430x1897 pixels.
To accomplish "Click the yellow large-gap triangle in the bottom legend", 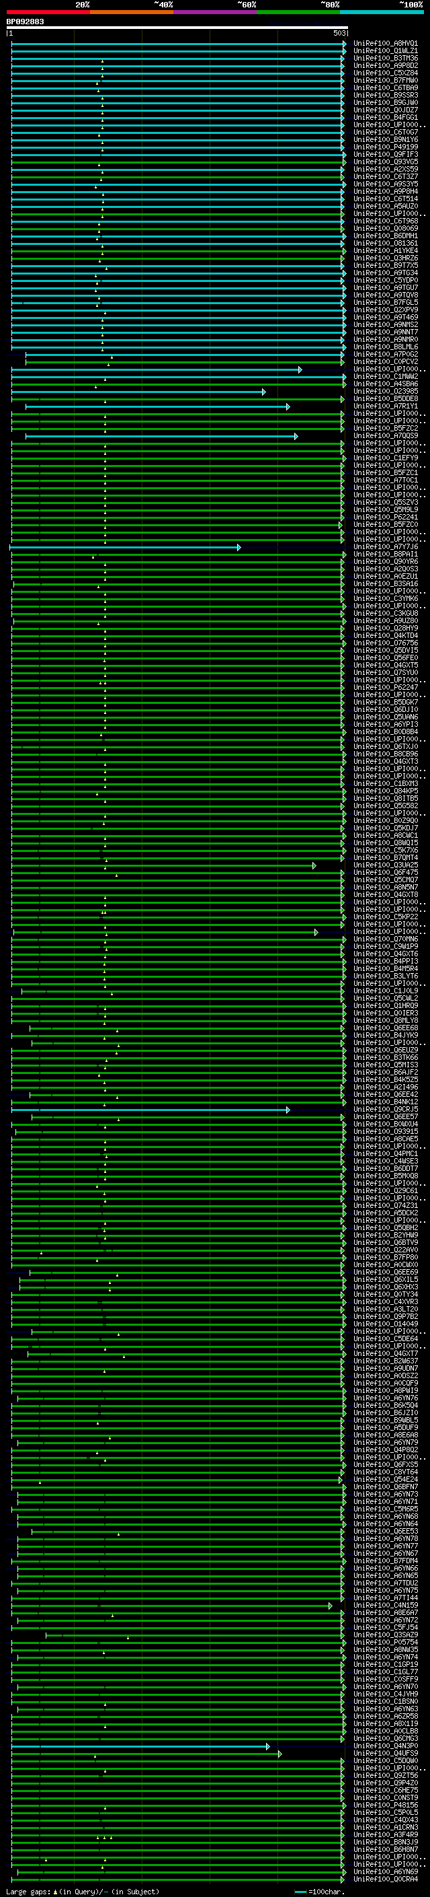I will 55,1891.
